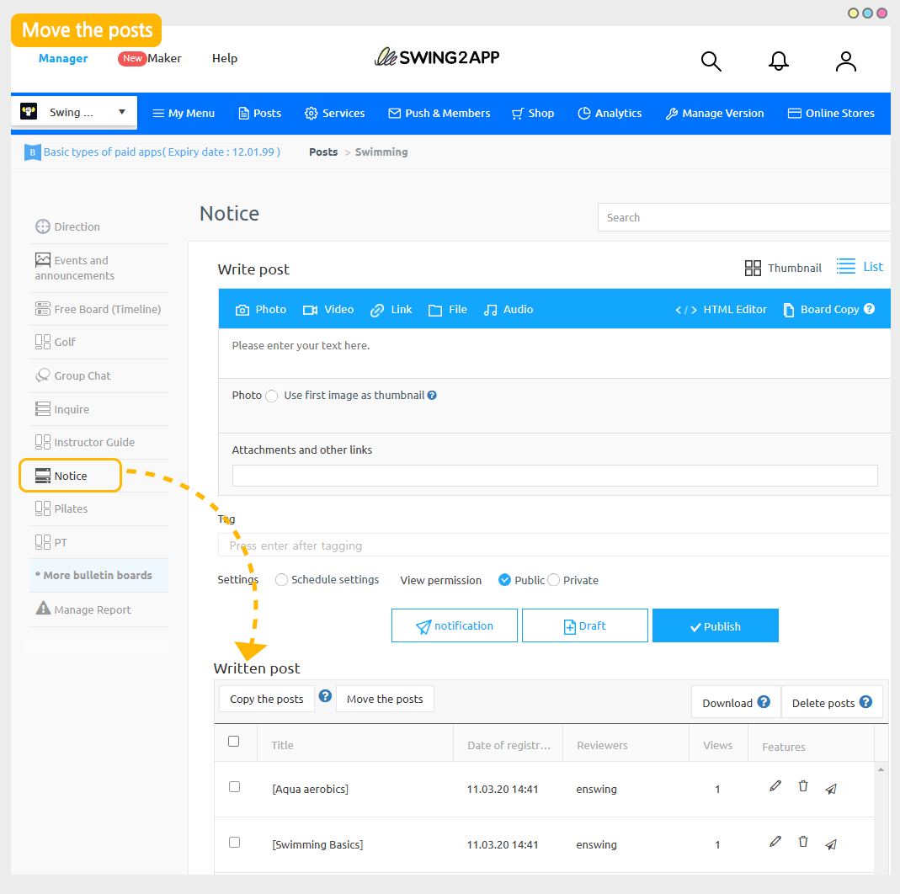Select the Private view permission radio

click(554, 580)
